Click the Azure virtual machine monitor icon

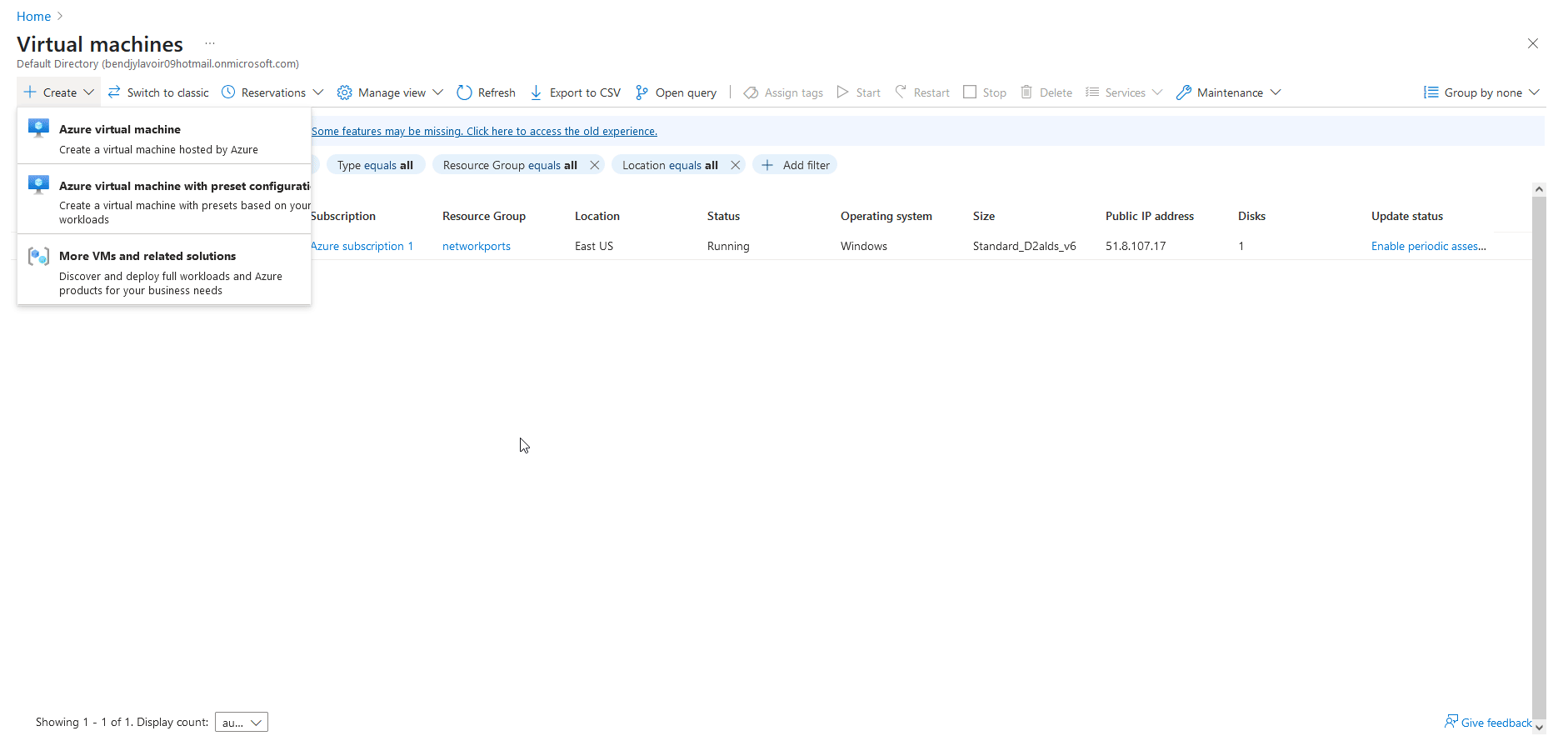click(x=38, y=128)
